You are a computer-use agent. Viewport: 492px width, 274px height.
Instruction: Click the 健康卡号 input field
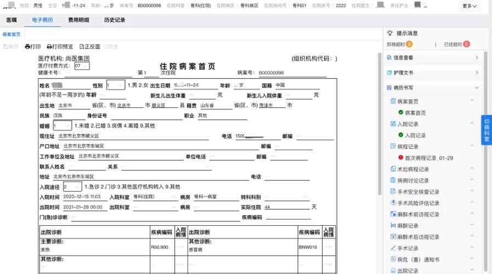[x=99, y=73]
